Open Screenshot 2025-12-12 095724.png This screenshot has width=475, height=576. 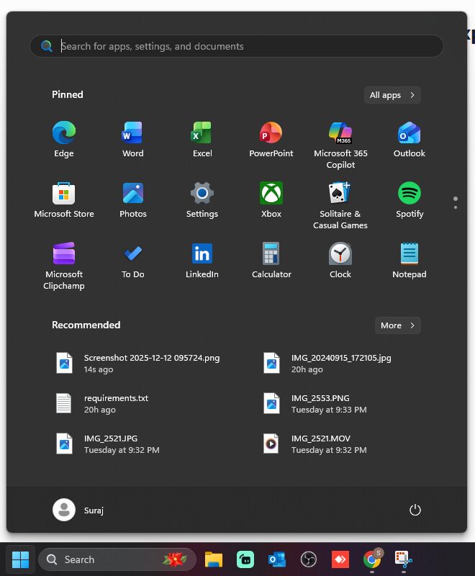click(x=138, y=364)
